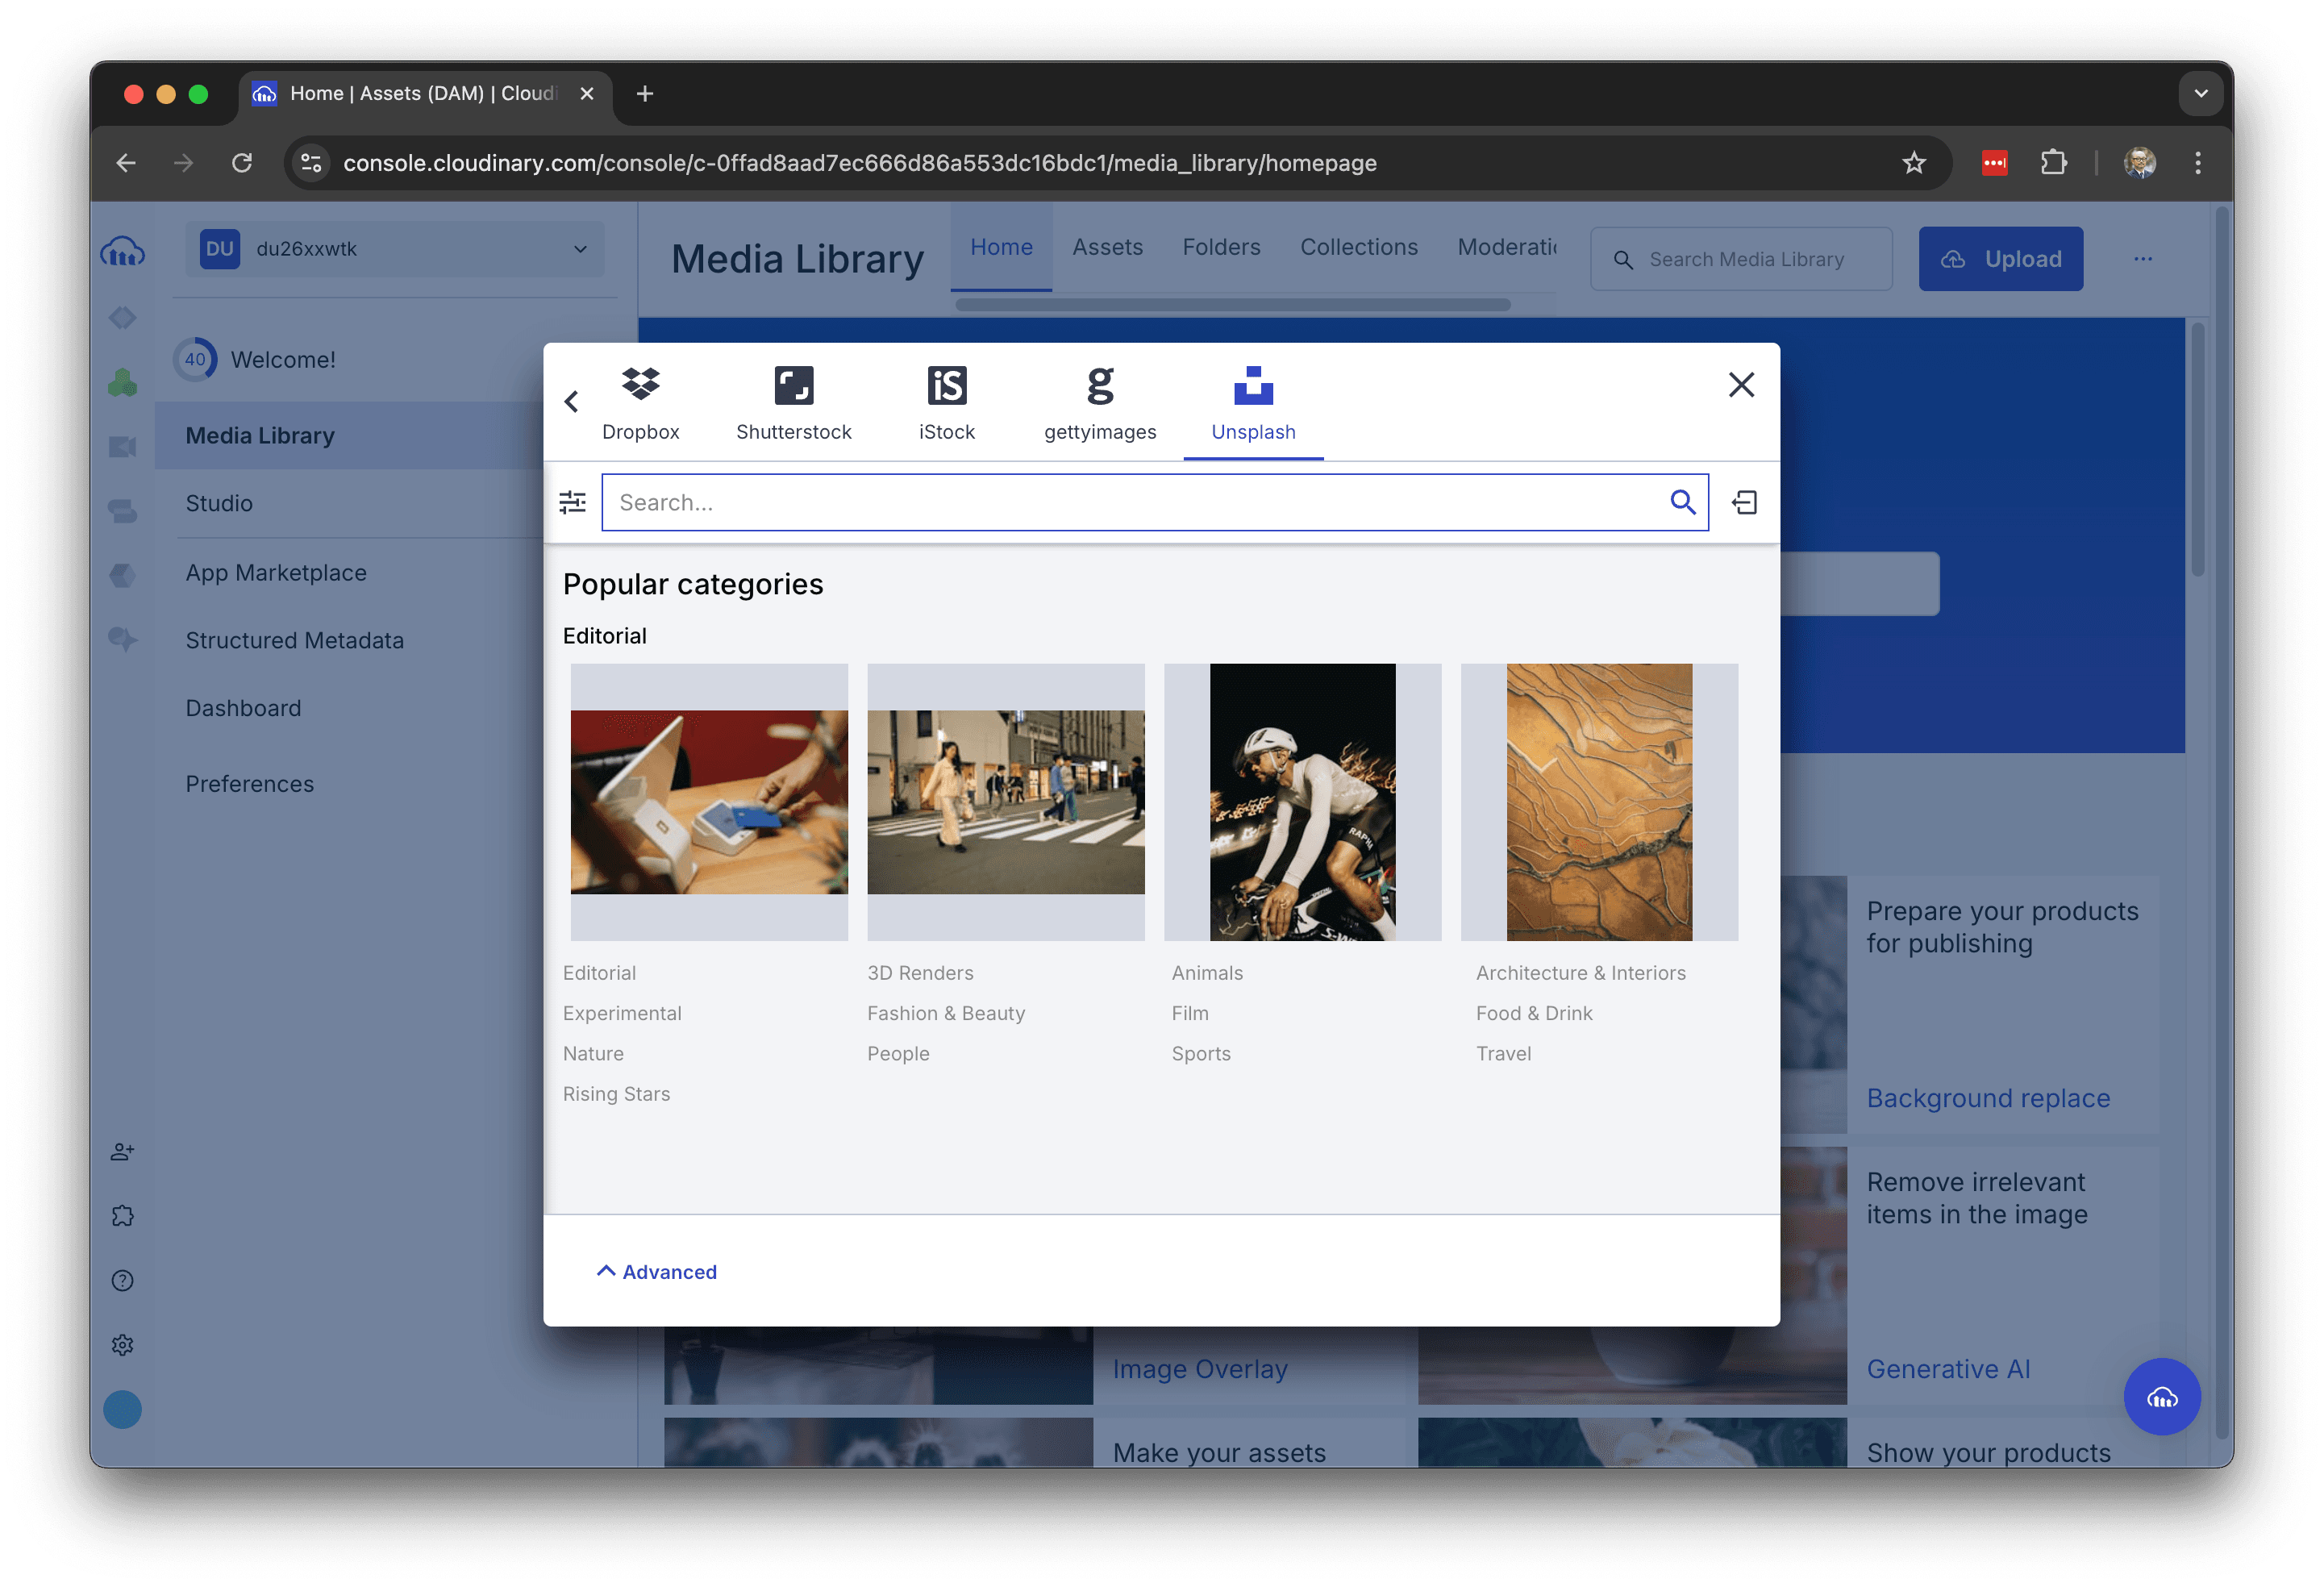
Task: Open the Fashion & Beauty category
Action: click(x=945, y=1013)
